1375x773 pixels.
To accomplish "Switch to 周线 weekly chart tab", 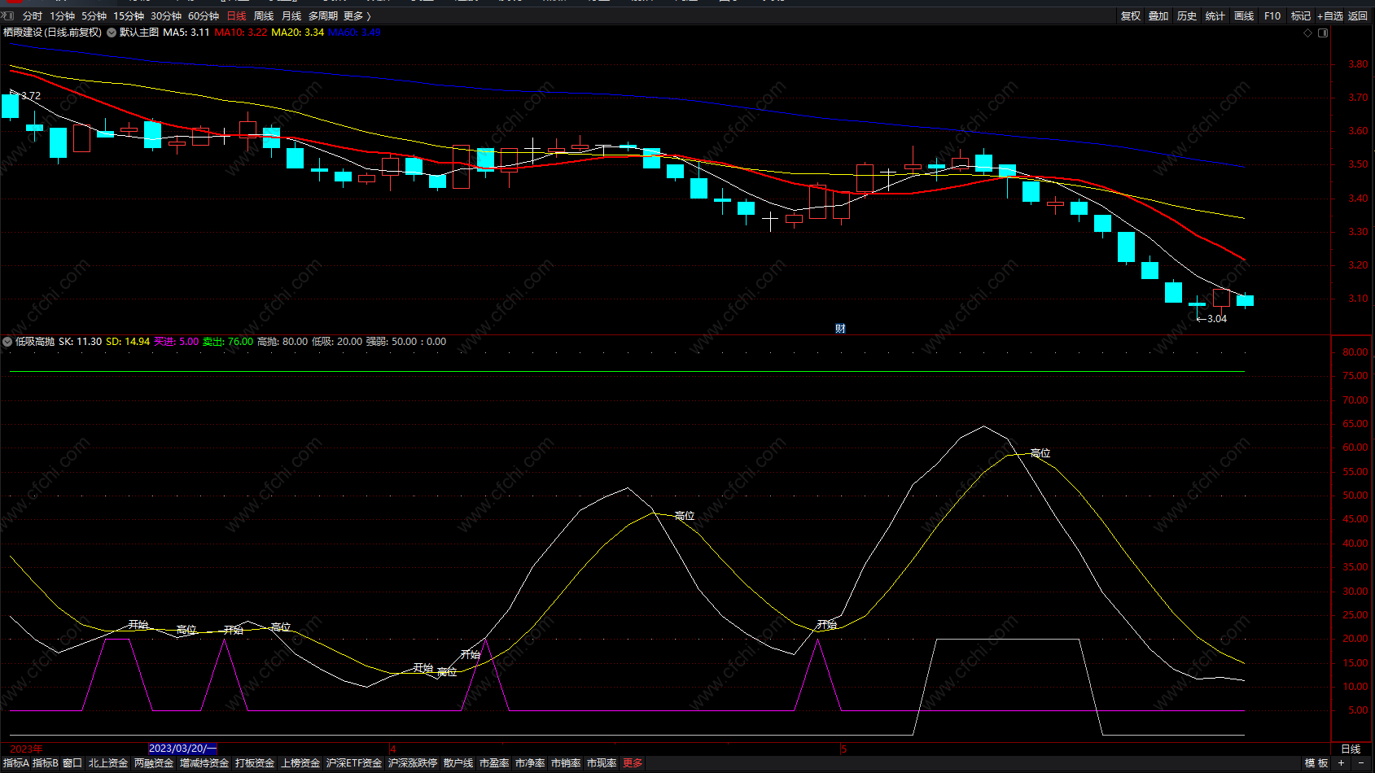I will click(264, 16).
